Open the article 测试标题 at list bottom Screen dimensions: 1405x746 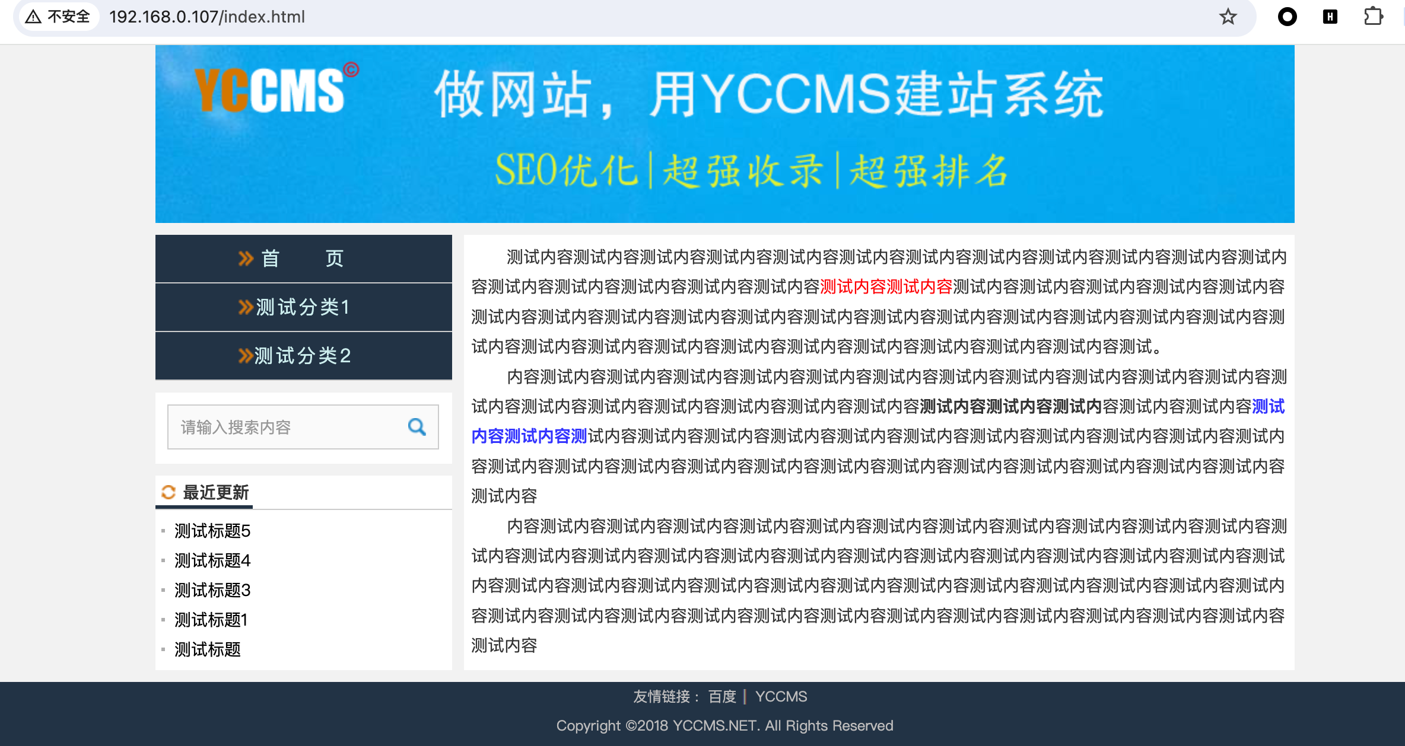click(x=206, y=650)
